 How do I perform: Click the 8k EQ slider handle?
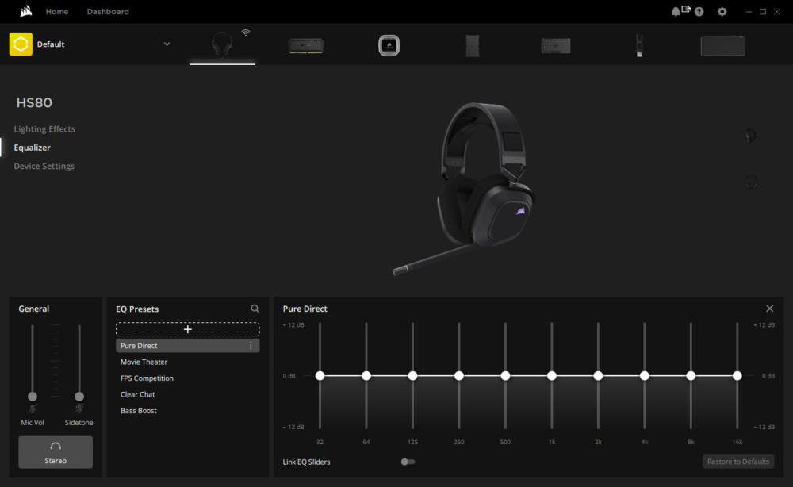pyautogui.click(x=691, y=376)
